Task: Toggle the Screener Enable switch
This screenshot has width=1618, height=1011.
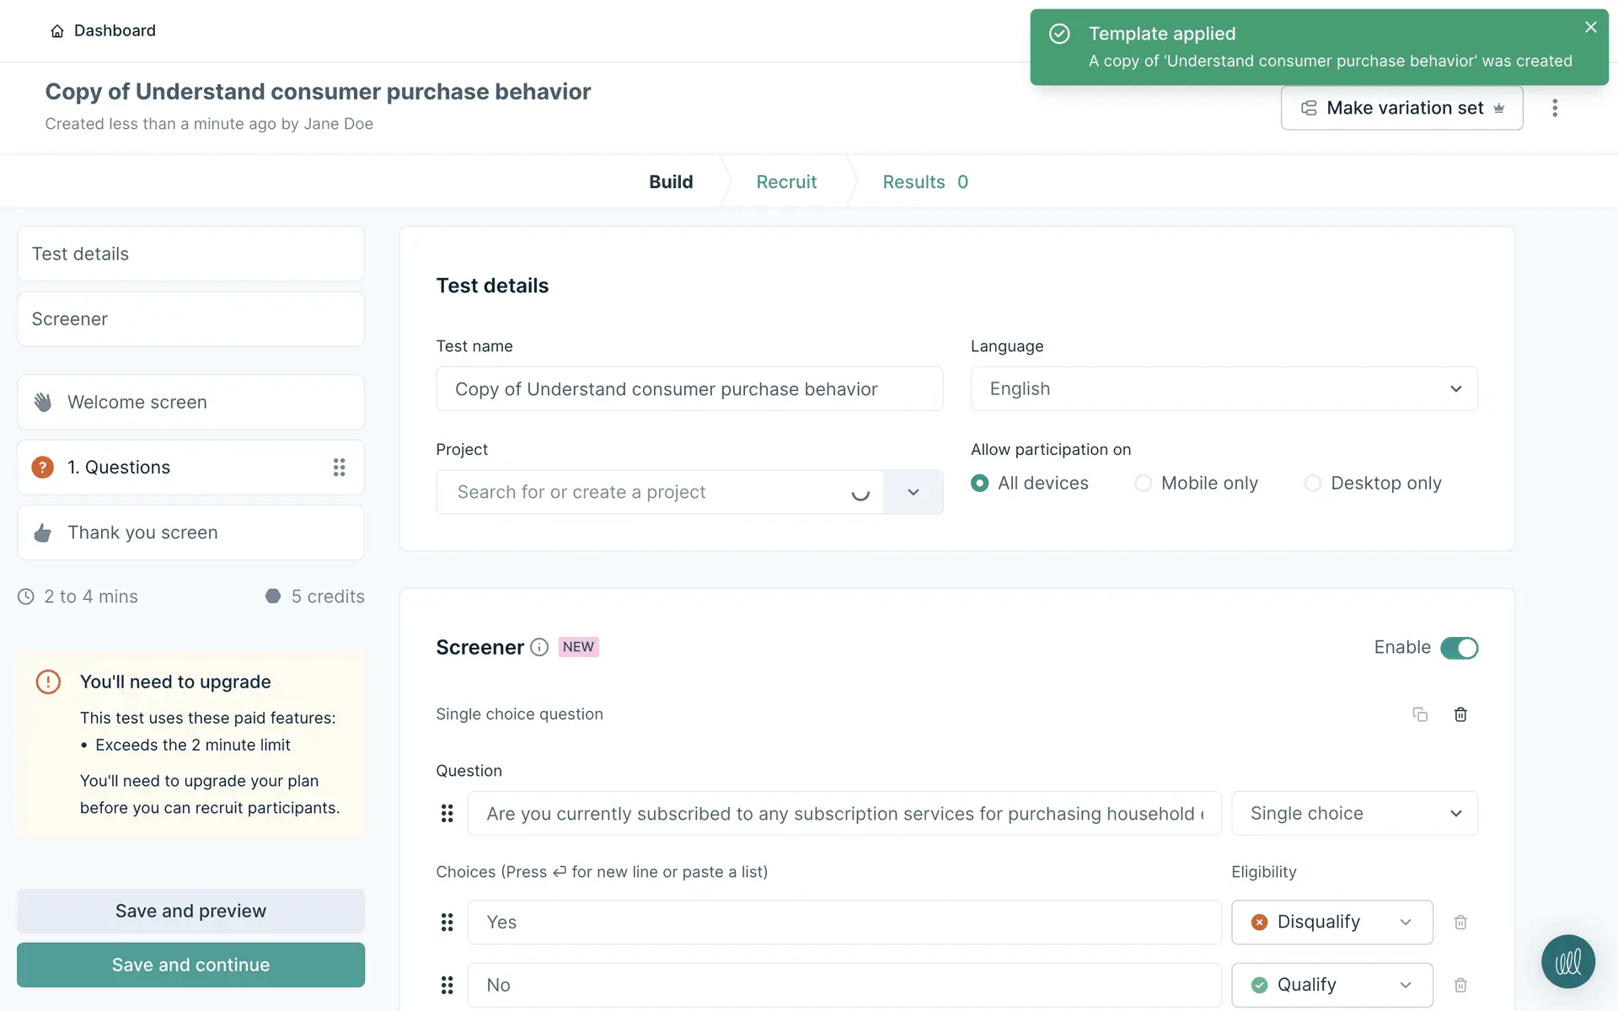Action: pyautogui.click(x=1459, y=648)
